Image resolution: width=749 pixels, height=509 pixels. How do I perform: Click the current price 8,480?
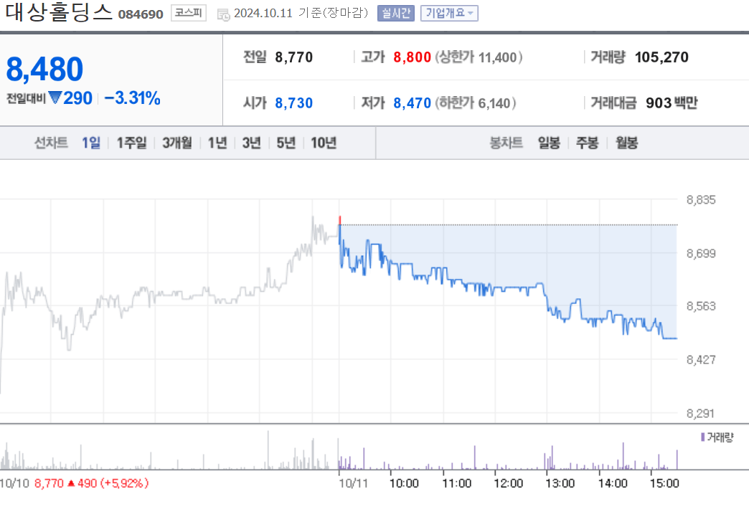[x=44, y=70]
